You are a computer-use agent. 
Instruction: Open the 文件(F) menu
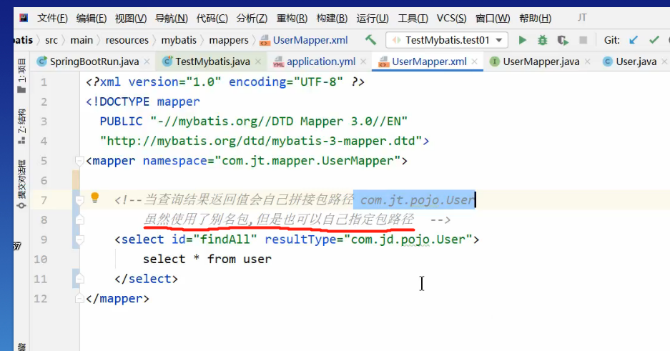(x=52, y=19)
